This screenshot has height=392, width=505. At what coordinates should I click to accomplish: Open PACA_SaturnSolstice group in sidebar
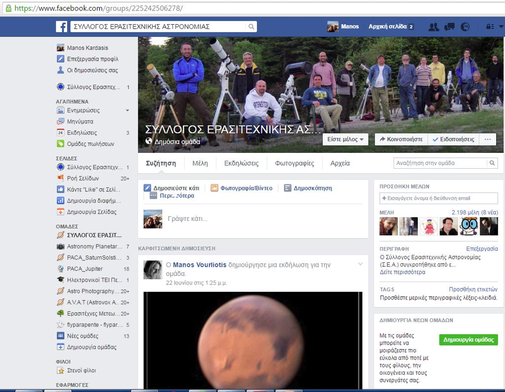coord(93,258)
